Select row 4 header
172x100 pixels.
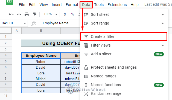click(x=6, y=56)
